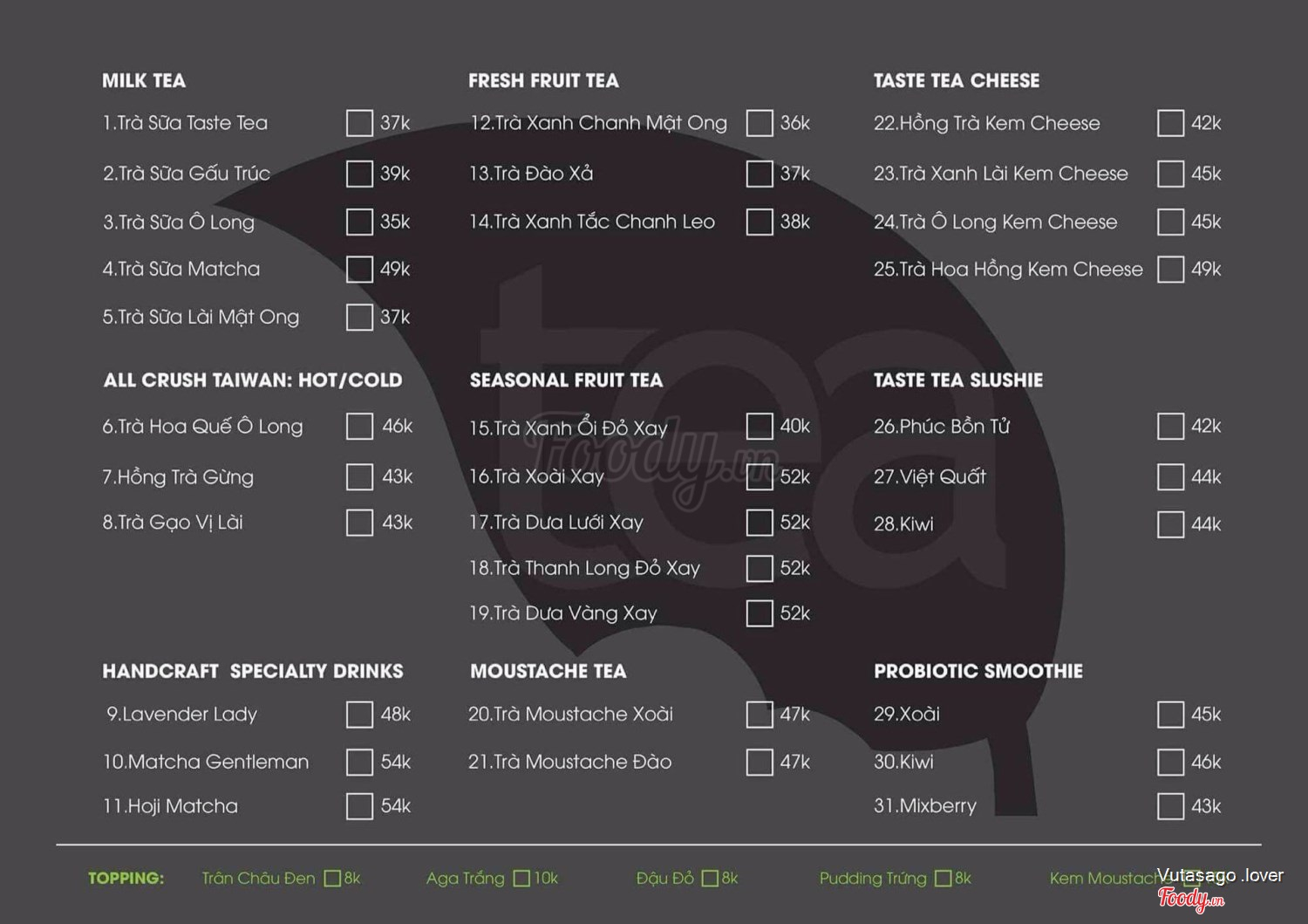
Task: Tick the Đậu Đỏ topping checkbox
Action: 710,879
